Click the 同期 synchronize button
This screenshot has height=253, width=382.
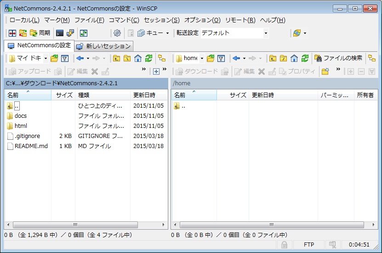pyautogui.click(x=40, y=33)
